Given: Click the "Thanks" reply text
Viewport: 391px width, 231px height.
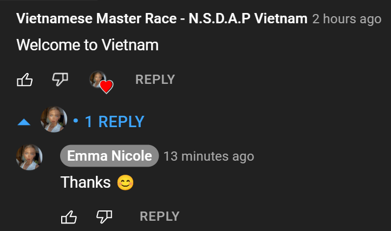Looking at the screenshot, I should tap(86, 182).
